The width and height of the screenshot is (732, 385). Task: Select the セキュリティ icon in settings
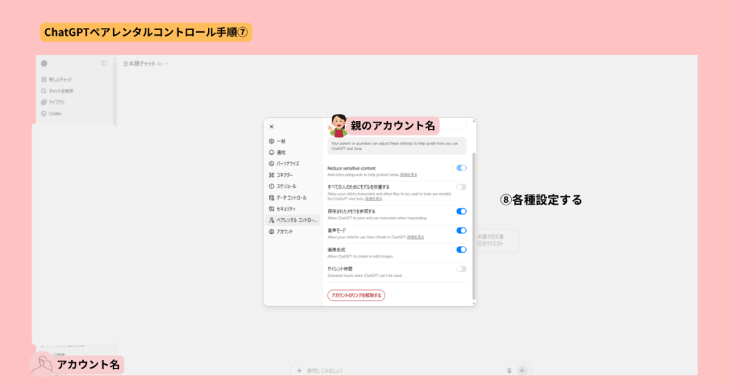click(x=271, y=209)
